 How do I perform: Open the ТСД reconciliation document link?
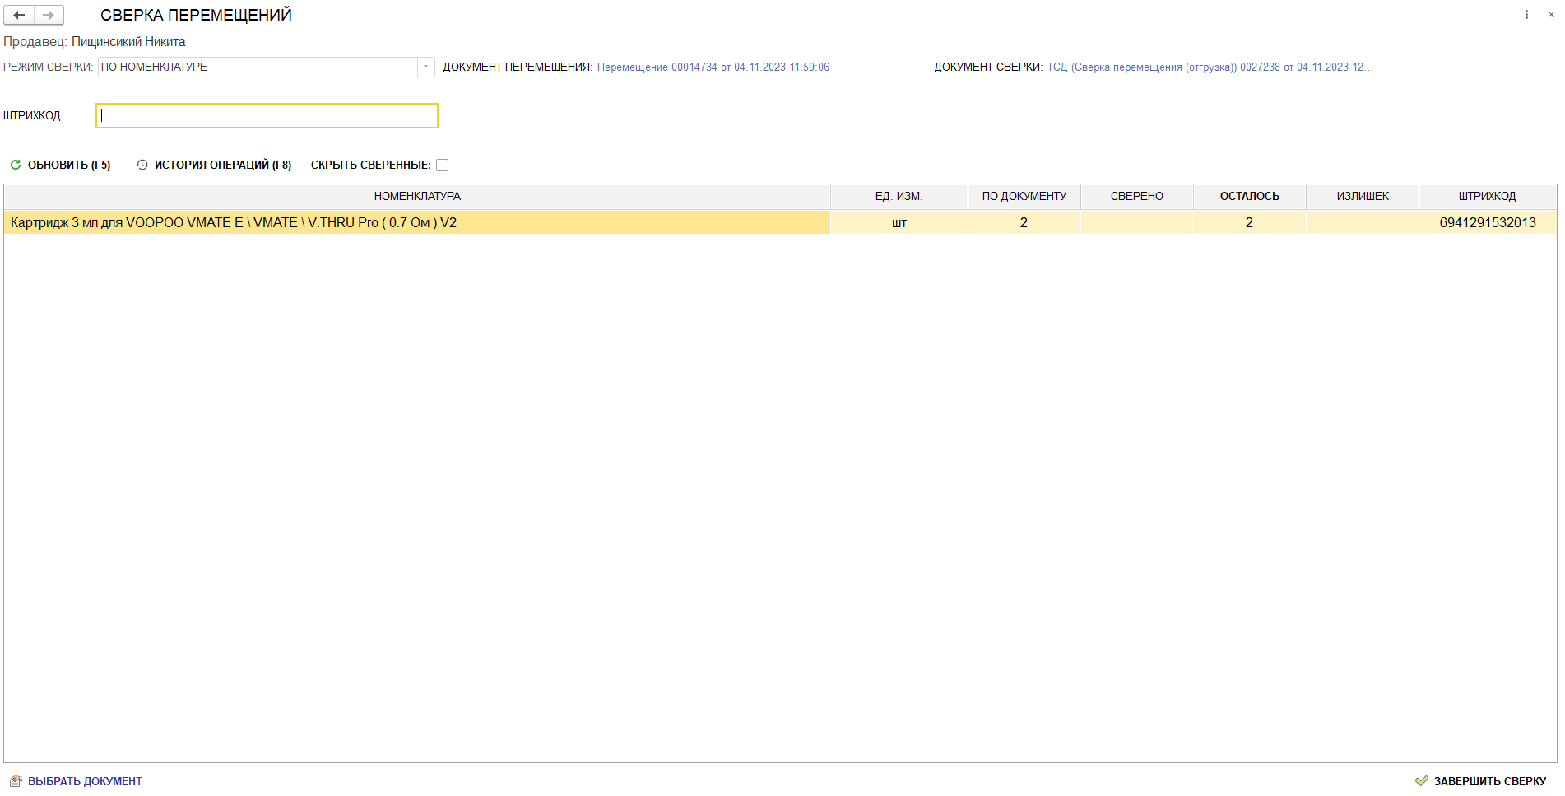(1209, 67)
